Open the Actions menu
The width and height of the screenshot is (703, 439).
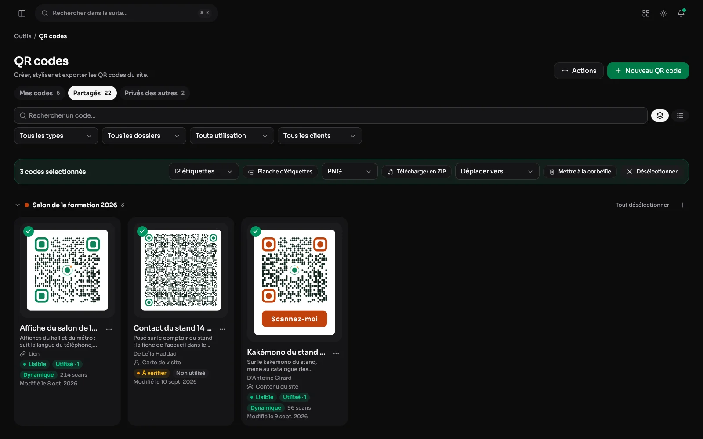(579, 71)
